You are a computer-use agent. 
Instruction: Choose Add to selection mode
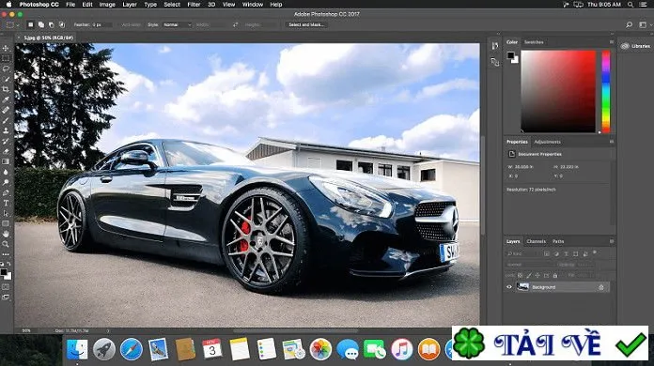[41, 25]
